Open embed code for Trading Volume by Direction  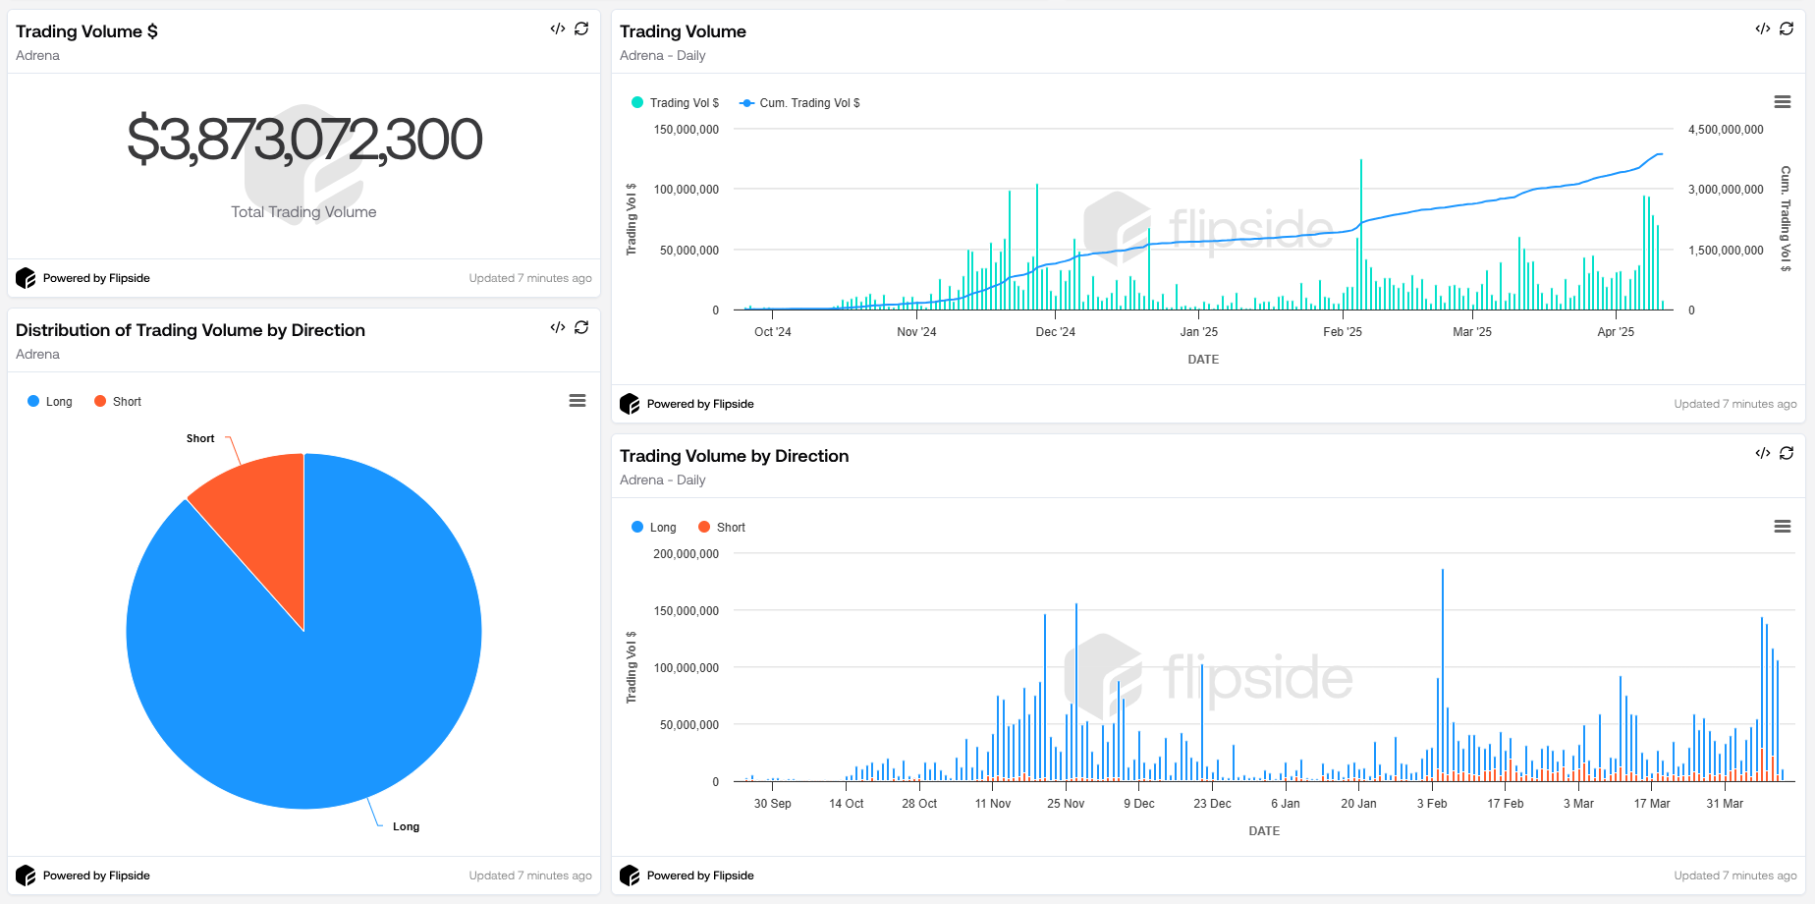(1763, 453)
